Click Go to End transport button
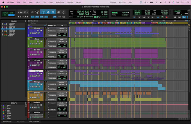 tap(153, 17)
